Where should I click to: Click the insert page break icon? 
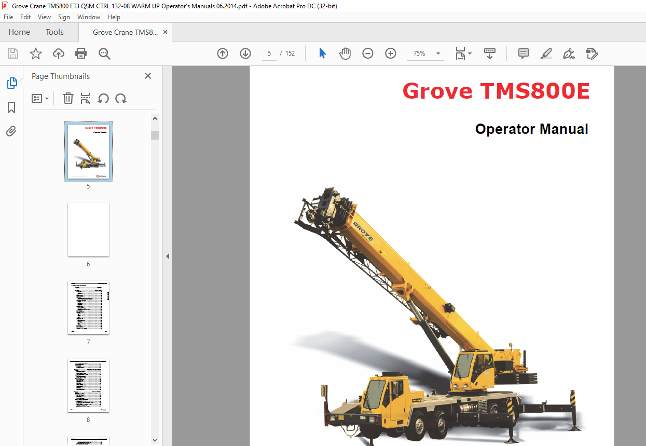pos(86,98)
